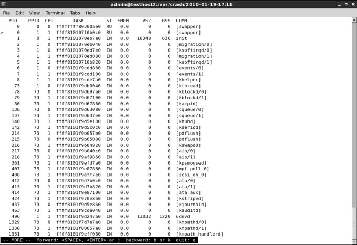The image size is (357, 245).
Task: Click the scrollbar down arrow
Action: (x=354, y=241)
